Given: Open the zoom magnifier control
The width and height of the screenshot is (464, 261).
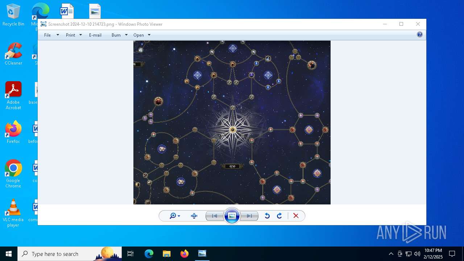Looking at the screenshot, I should pyautogui.click(x=175, y=216).
